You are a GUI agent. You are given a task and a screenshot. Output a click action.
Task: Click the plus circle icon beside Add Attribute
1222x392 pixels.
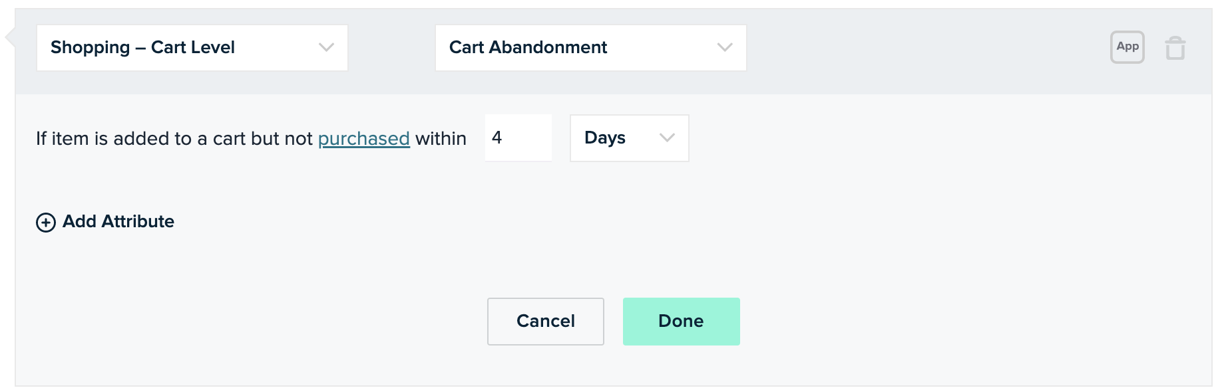click(x=46, y=223)
